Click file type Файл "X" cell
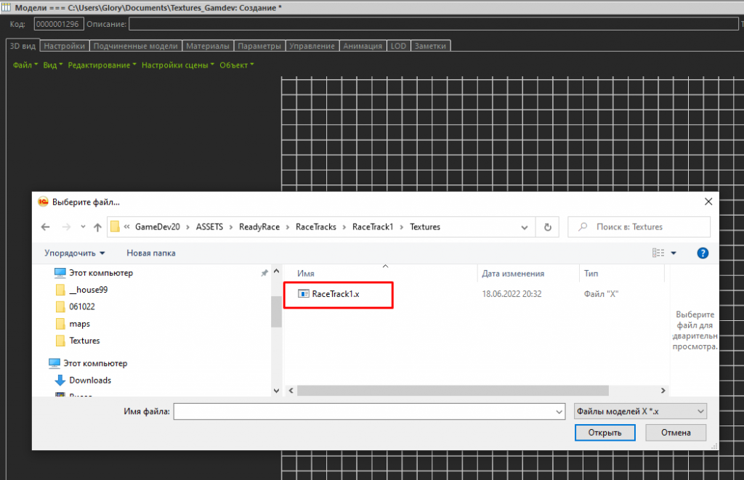 coord(601,294)
